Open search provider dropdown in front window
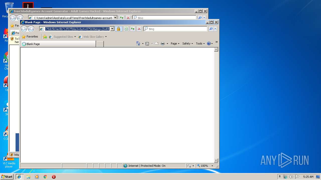321x180 pixels. tap(215, 29)
